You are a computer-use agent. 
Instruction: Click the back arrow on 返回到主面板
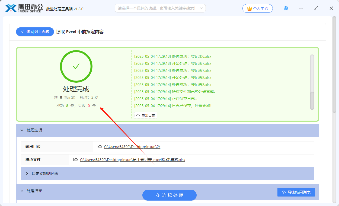click(23, 32)
